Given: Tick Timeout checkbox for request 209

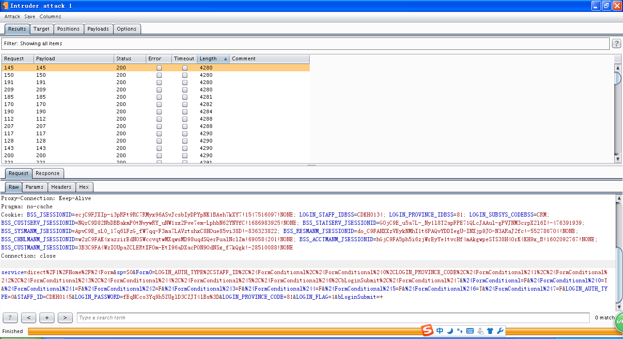Looking at the screenshot, I should pos(185,90).
